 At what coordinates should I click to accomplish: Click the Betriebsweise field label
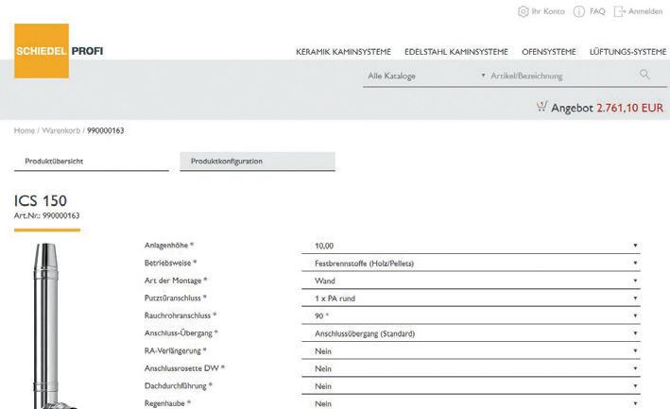[170, 263]
